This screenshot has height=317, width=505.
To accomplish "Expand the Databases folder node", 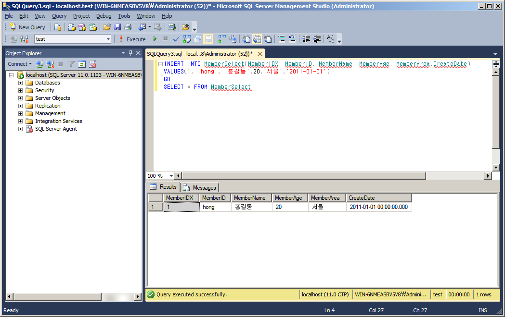I will 20,83.
